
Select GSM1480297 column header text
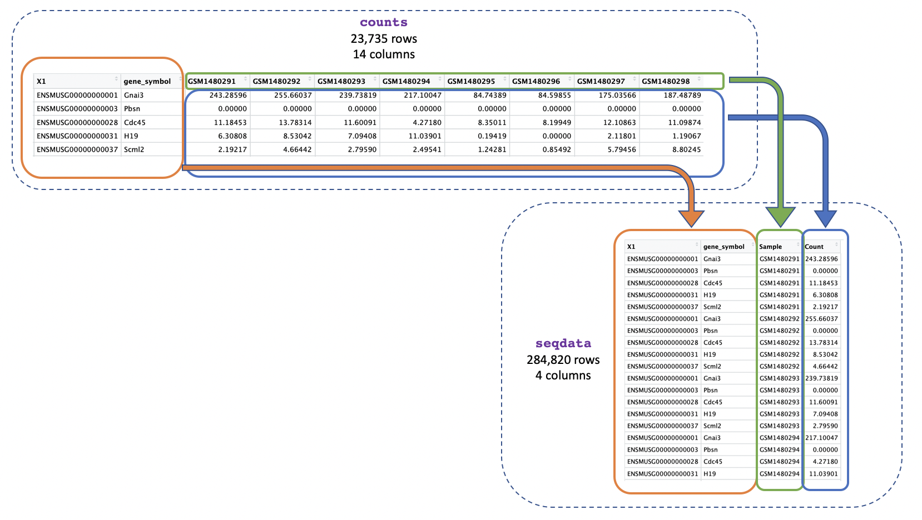click(601, 82)
